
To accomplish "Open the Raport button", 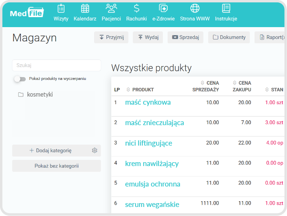I will coord(269,37).
